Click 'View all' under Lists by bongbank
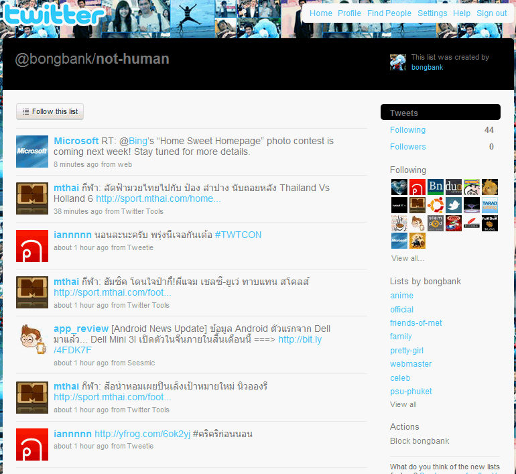 tap(403, 404)
